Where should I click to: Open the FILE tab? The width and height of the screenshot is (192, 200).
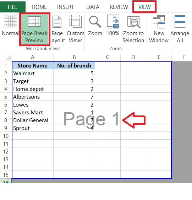(x=12, y=7)
